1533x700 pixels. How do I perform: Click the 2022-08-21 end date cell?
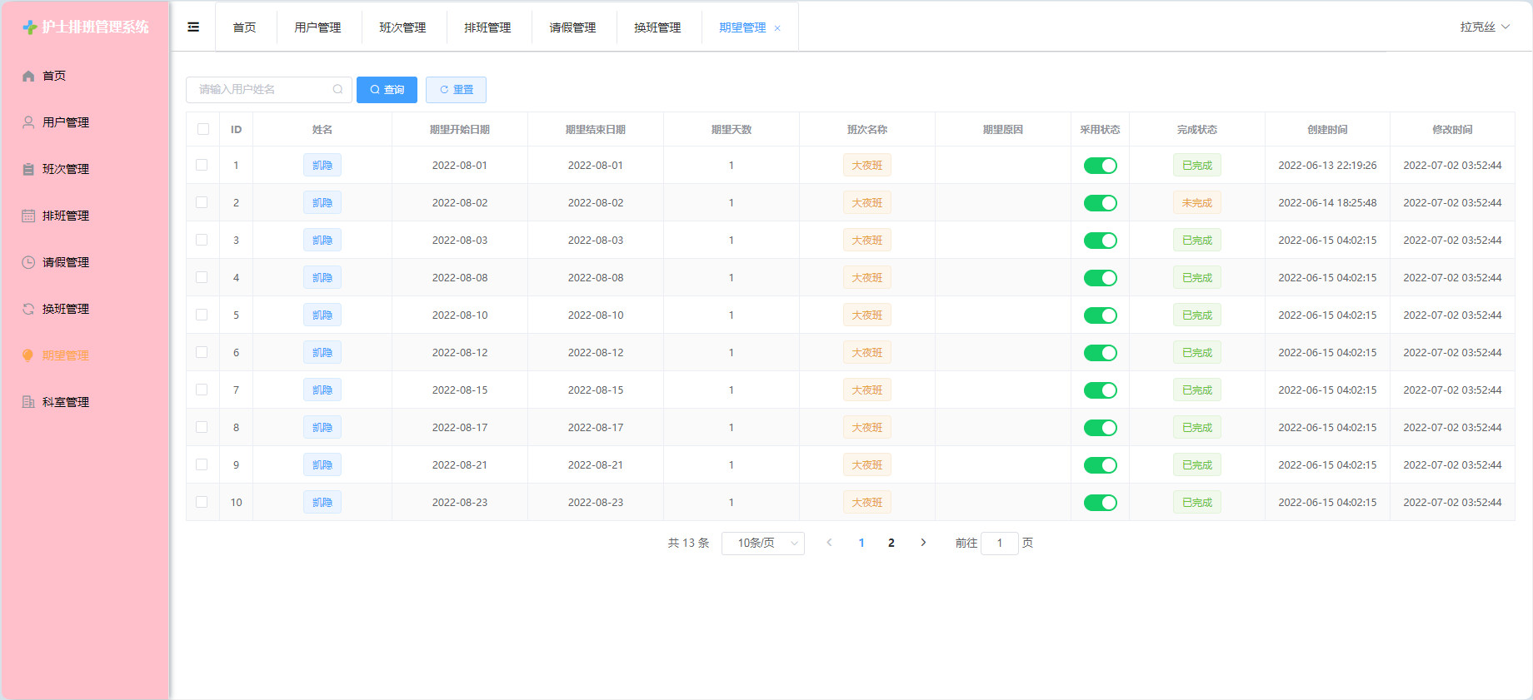click(x=596, y=464)
